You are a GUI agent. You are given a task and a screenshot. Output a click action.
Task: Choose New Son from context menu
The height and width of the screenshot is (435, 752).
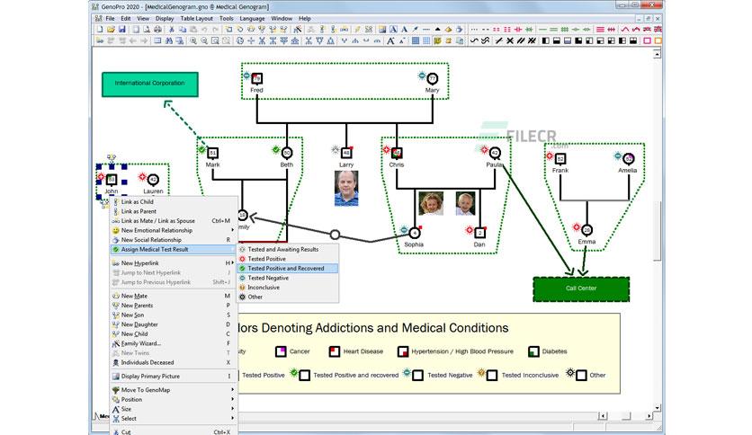173,315
